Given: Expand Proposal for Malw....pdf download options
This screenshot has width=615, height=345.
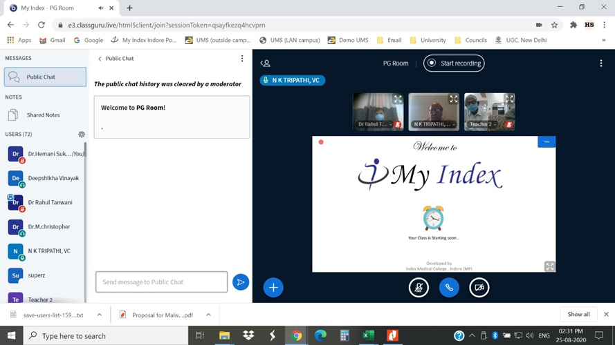Looking at the screenshot, I should coord(208,315).
